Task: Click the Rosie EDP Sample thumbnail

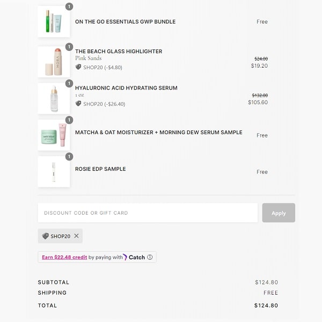Action: (54, 172)
